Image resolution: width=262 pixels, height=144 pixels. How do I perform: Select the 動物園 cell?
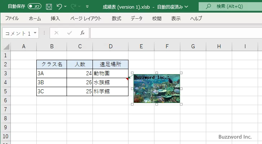click(x=110, y=73)
